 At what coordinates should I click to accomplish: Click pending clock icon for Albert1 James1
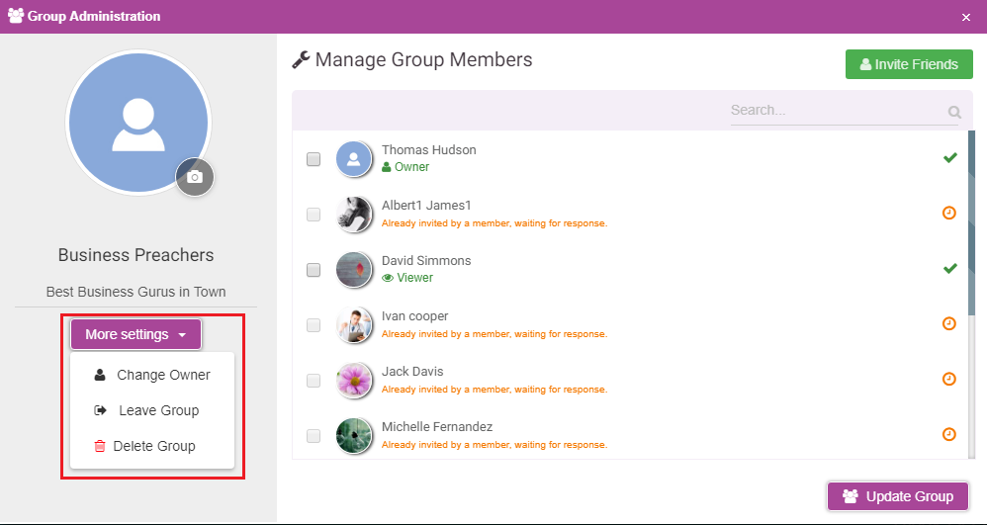[x=949, y=213]
